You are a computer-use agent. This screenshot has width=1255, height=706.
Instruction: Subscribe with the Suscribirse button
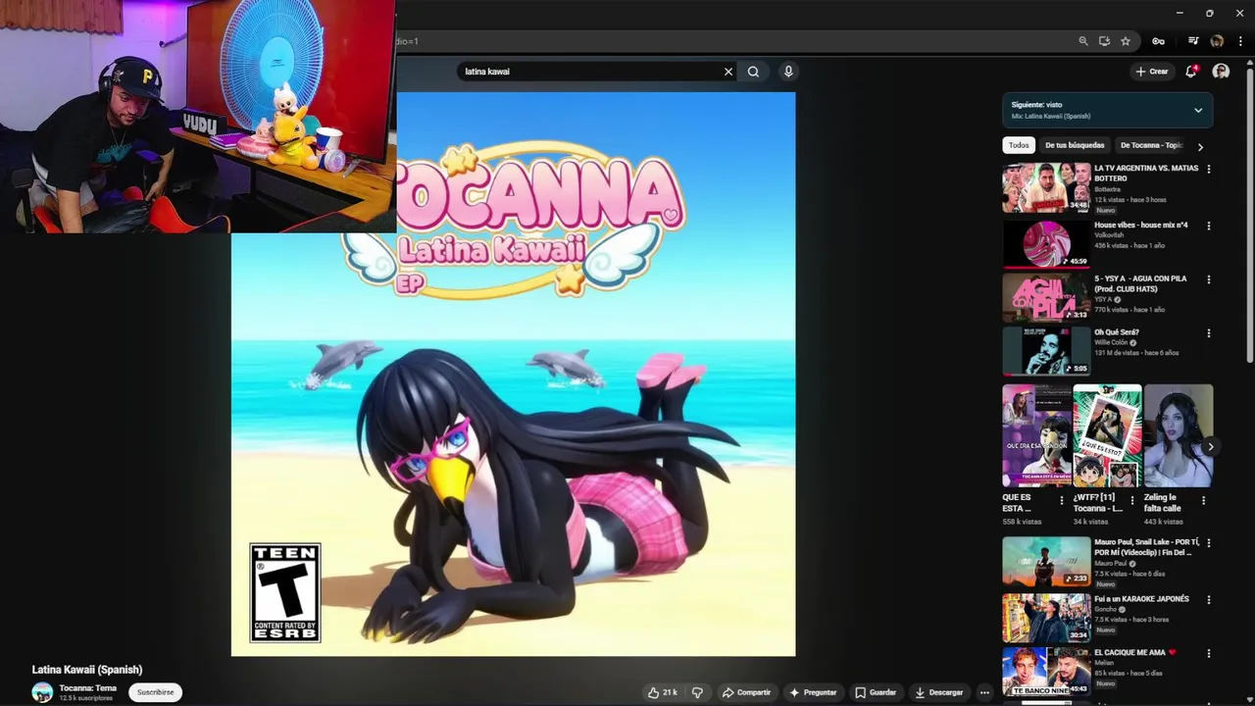pyautogui.click(x=155, y=692)
